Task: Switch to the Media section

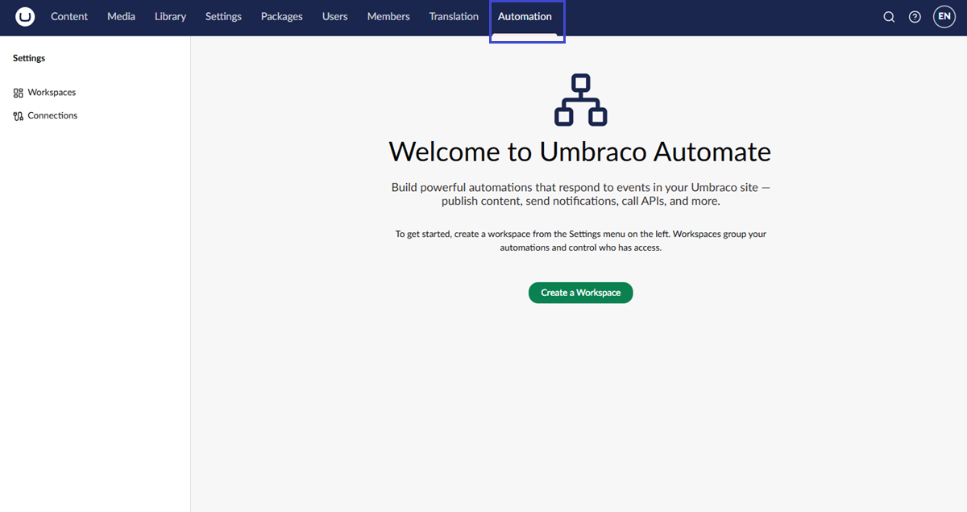Action: coord(121,16)
